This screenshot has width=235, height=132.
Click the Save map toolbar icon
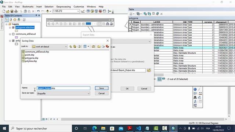(x=12, y=11)
